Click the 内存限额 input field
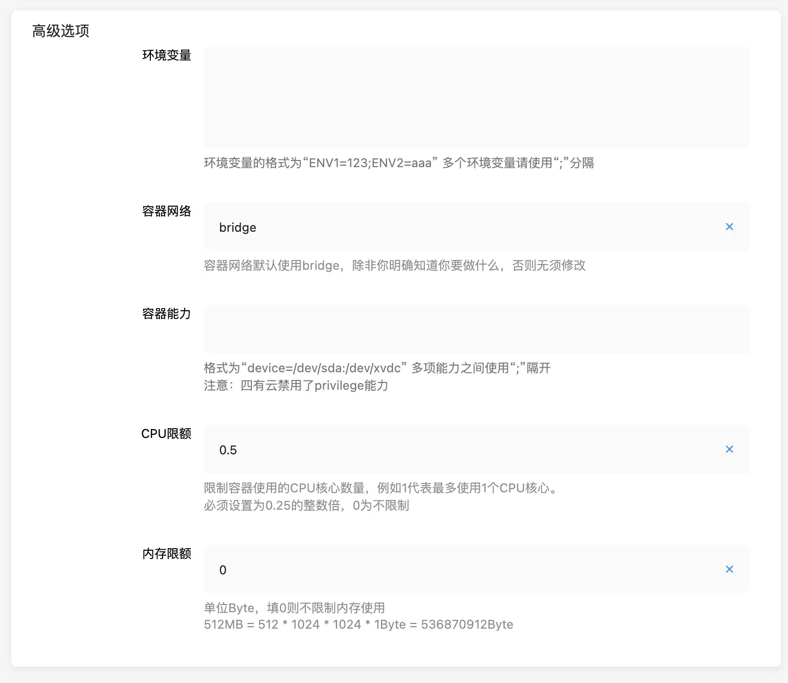 [x=476, y=569]
